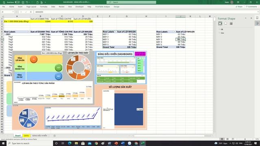This screenshot has width=260, height=146.
Task: Click the Undo arrow icon
Action: point(27,2)
